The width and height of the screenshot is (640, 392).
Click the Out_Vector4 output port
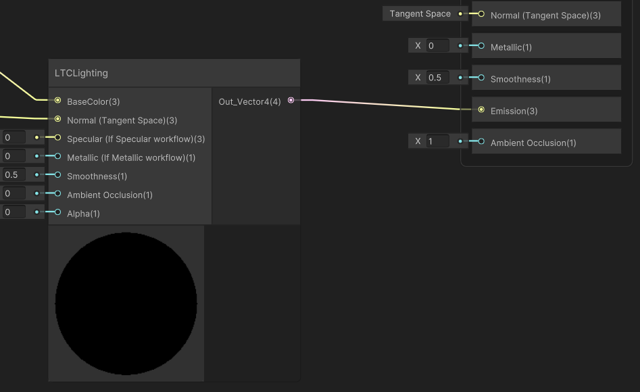coord(291,101)
